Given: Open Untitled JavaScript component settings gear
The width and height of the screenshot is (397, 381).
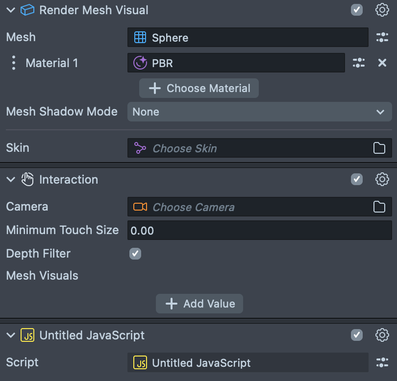Looking at the screenshot, I should 382,335.
